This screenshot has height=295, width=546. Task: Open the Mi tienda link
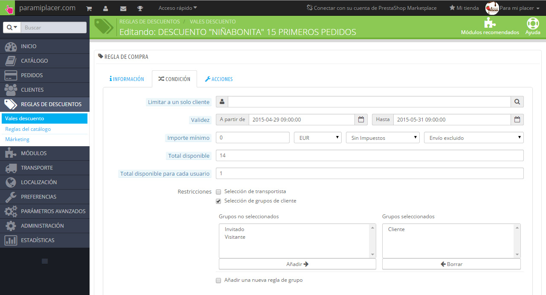[464, 8]
